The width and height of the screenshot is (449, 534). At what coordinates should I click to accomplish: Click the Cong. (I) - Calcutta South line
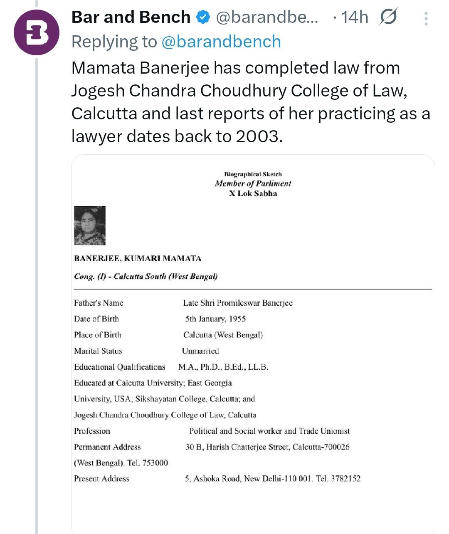(x=146, y=277)
